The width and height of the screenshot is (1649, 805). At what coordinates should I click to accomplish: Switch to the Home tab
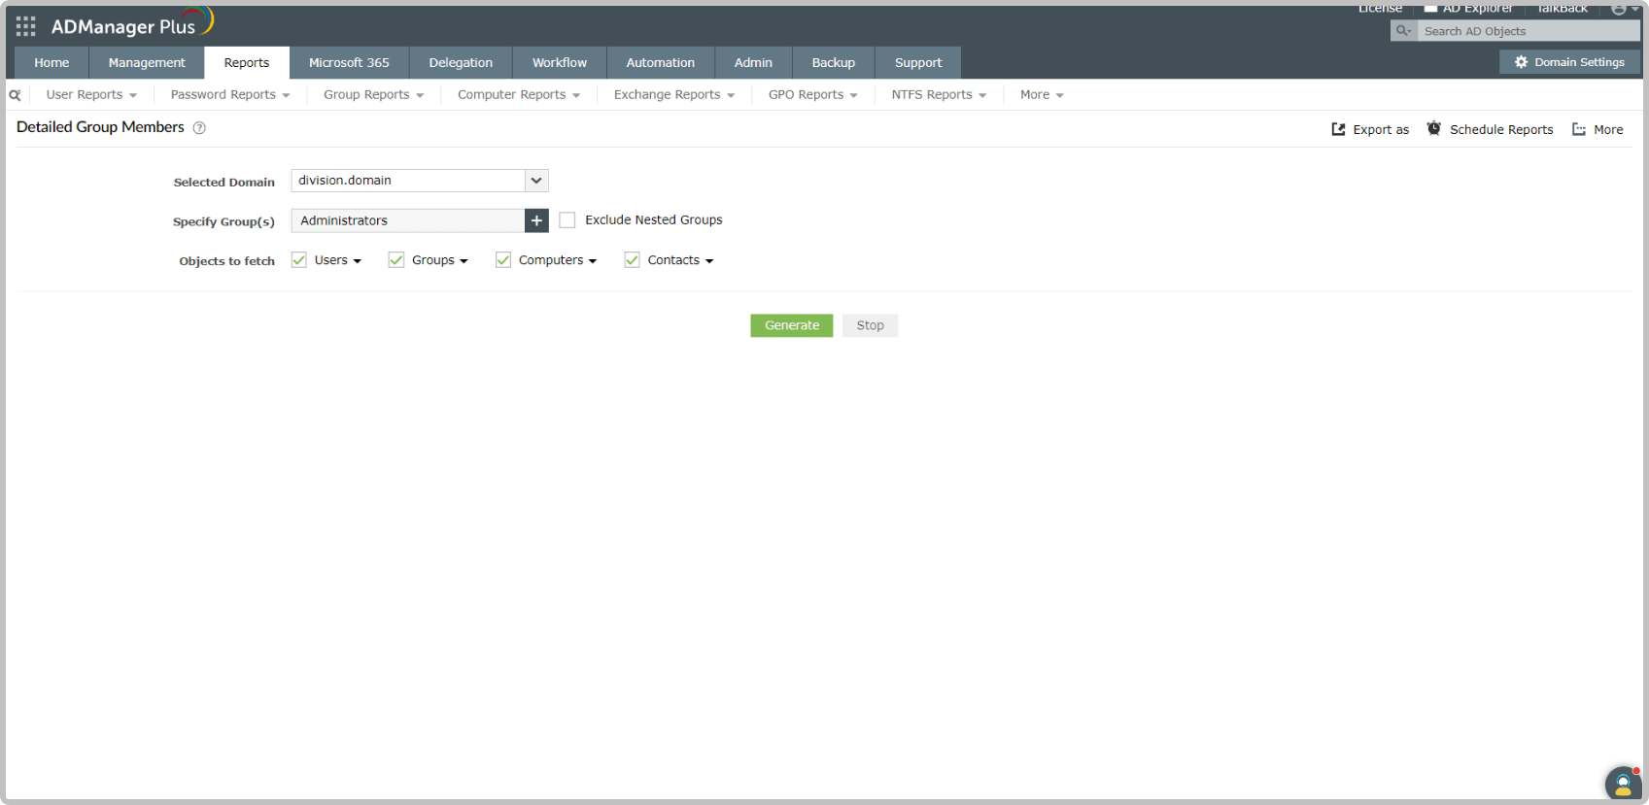52,63
